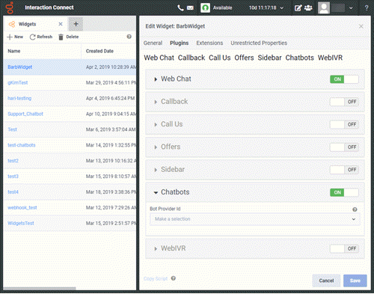Viewport: 374px width, 294px height.
Task: Jump to WebIVR plugin heading link
Action: [330, 58]
